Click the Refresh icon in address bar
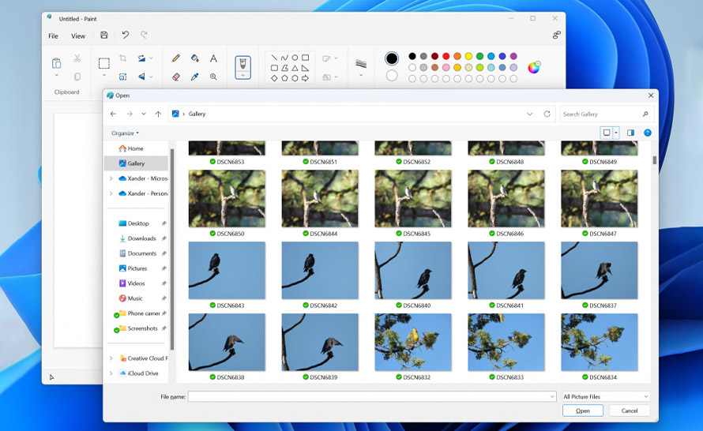The width and height of the screenshot is (703, 431). click(547, 114)
